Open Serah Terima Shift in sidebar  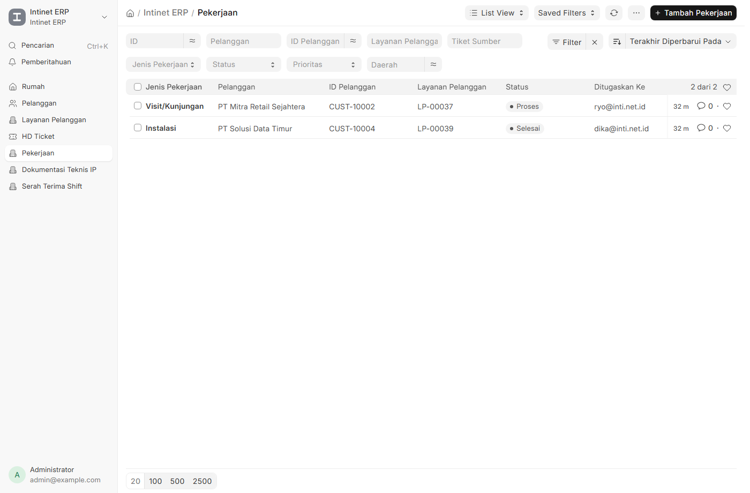pyautogui.click(x=58, y=186)
